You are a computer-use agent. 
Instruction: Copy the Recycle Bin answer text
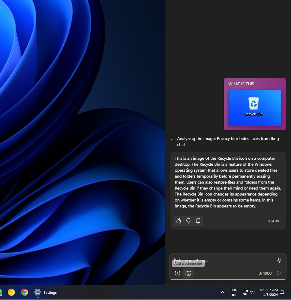(198, 221)
